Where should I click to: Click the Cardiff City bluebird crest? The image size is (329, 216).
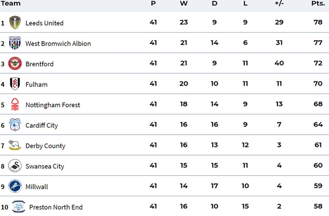click(x=14, y=125)
